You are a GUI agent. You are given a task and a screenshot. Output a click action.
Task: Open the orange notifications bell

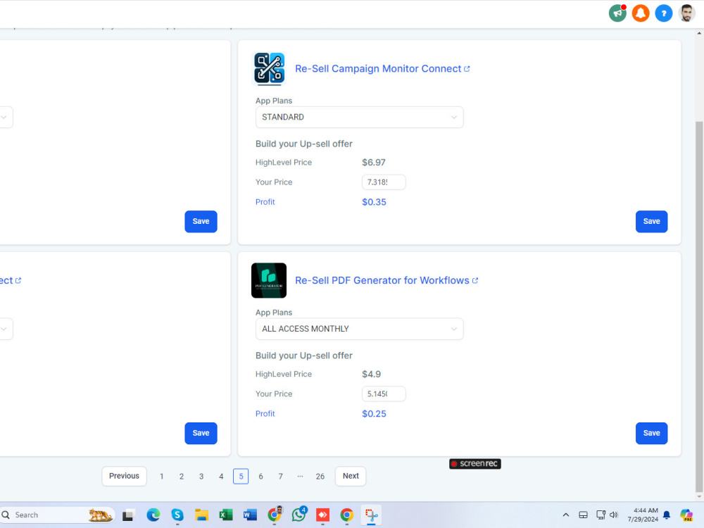[641, 13]
